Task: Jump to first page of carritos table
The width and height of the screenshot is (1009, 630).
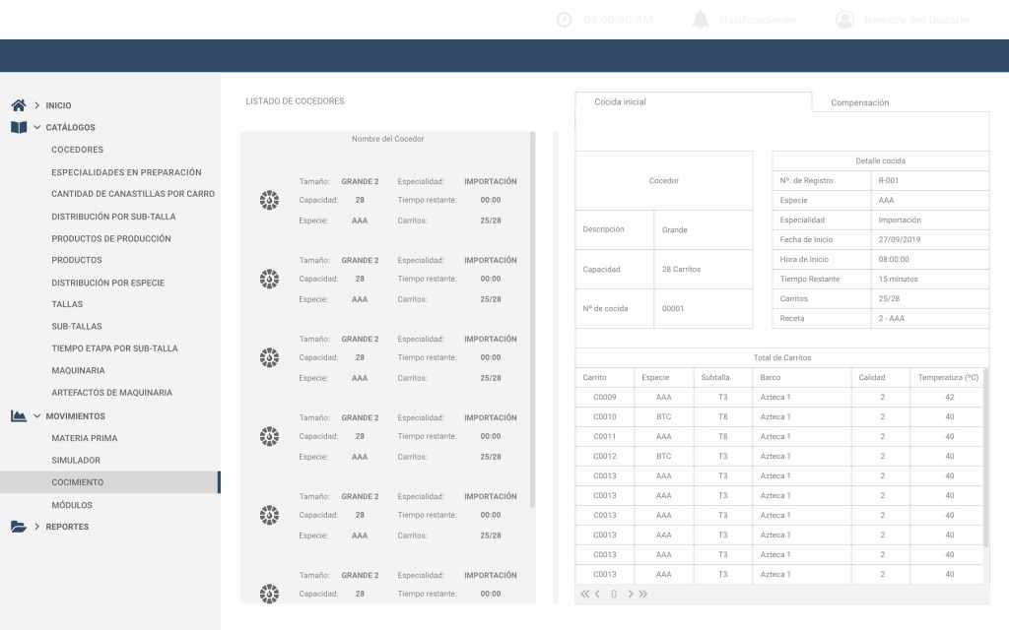Action: [584, 594]
